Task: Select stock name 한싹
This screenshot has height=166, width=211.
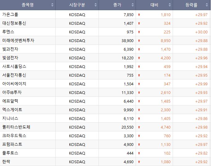Action: point(6,162)
